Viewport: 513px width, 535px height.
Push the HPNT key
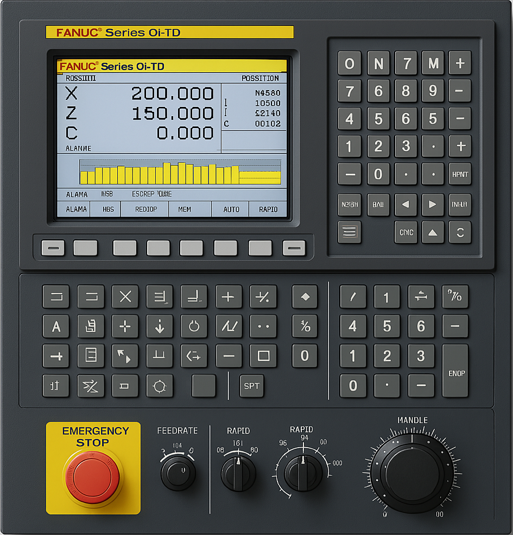[460, 174]
